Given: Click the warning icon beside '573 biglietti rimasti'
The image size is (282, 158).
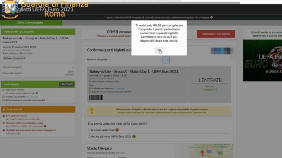Looking at the screenshot, I should pyautogui.click(x=4, y=116).
